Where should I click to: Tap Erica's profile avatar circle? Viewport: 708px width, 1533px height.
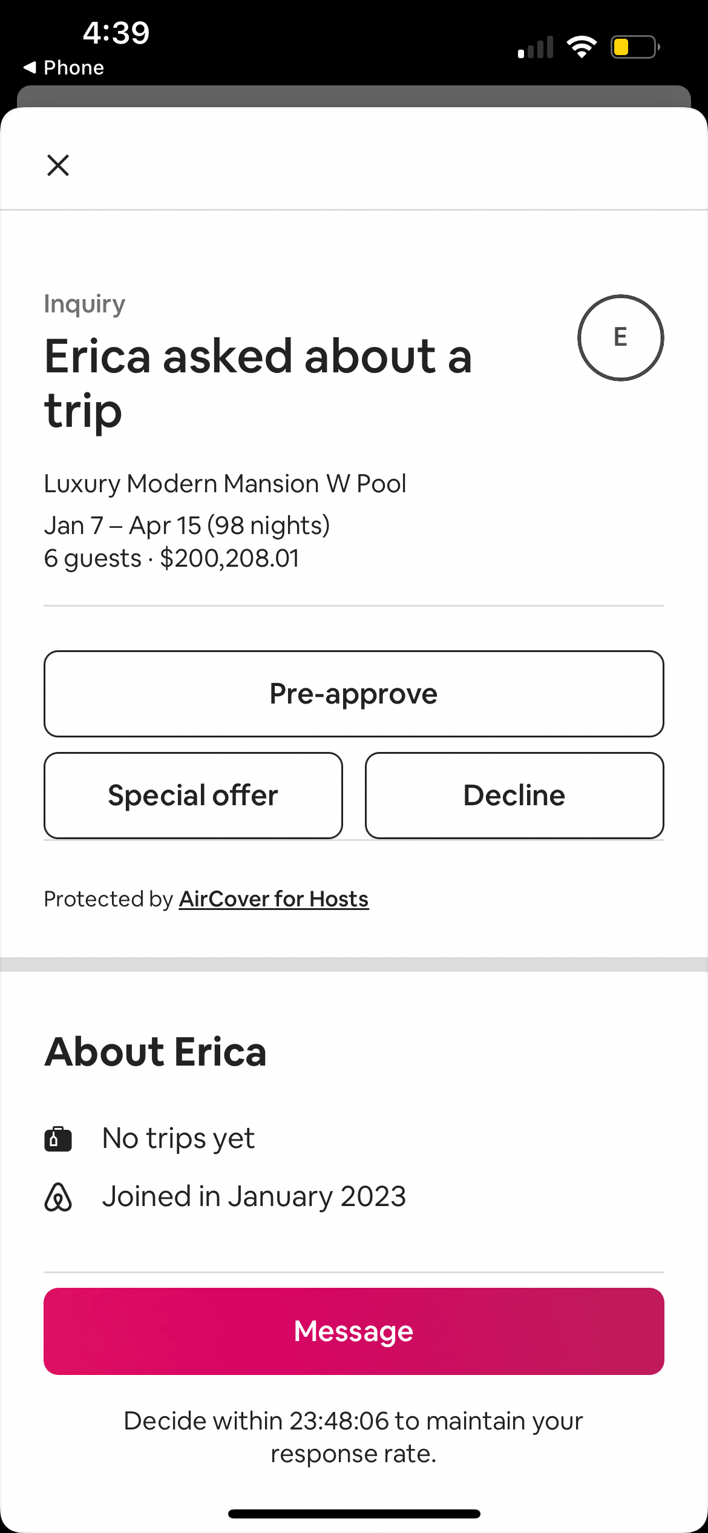click(620, 338)
